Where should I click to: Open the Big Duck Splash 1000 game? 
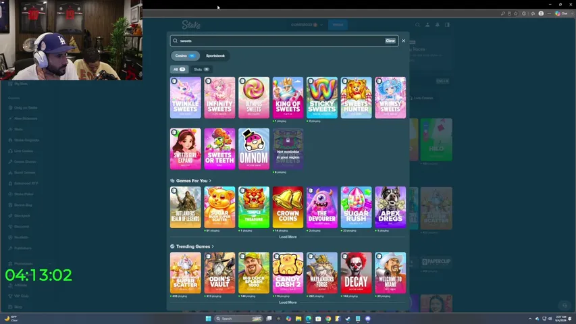(254, 273)
